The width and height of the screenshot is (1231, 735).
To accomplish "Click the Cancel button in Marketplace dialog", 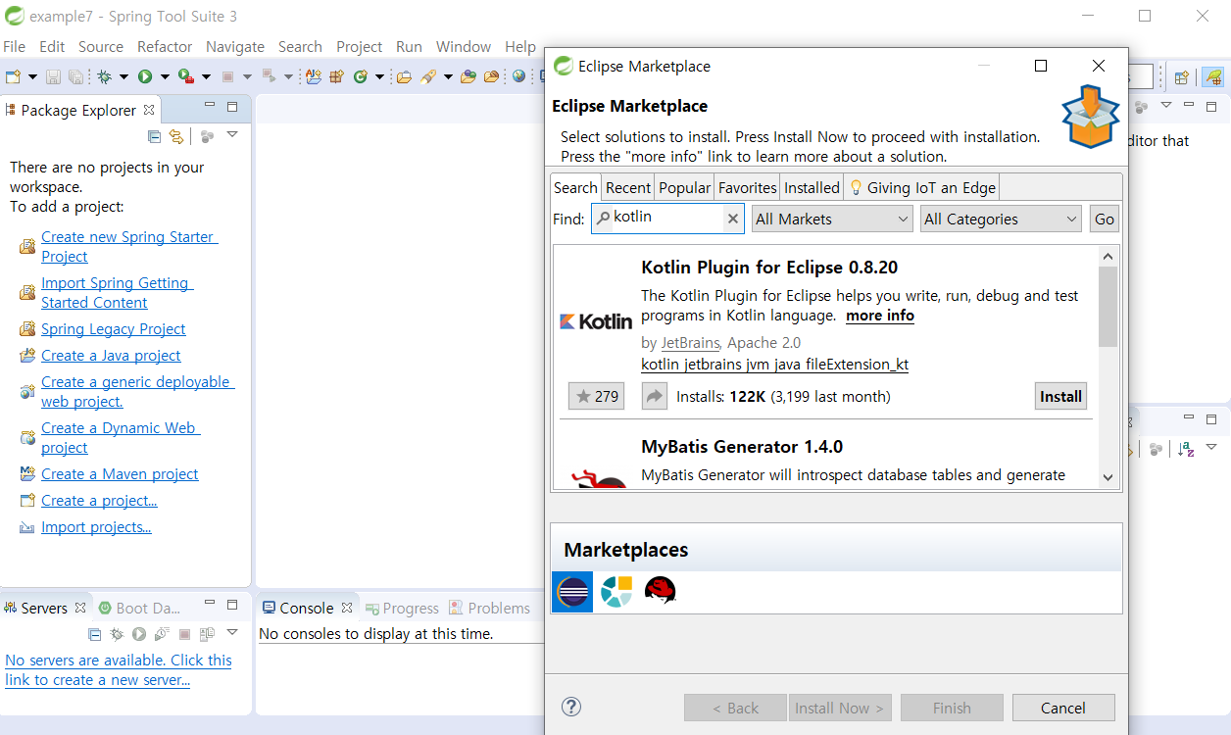I will 1063,708.
